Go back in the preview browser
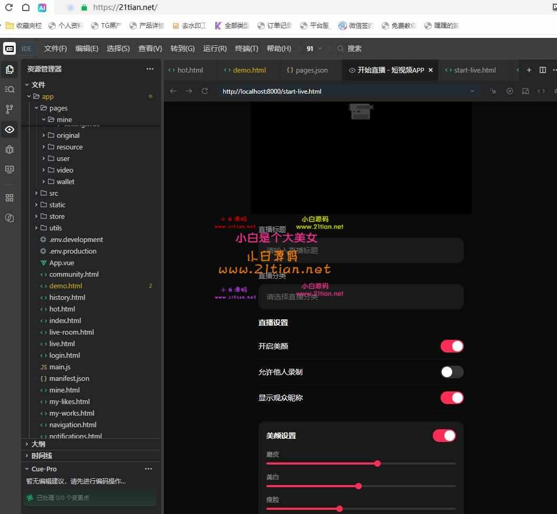 point(173,91)
